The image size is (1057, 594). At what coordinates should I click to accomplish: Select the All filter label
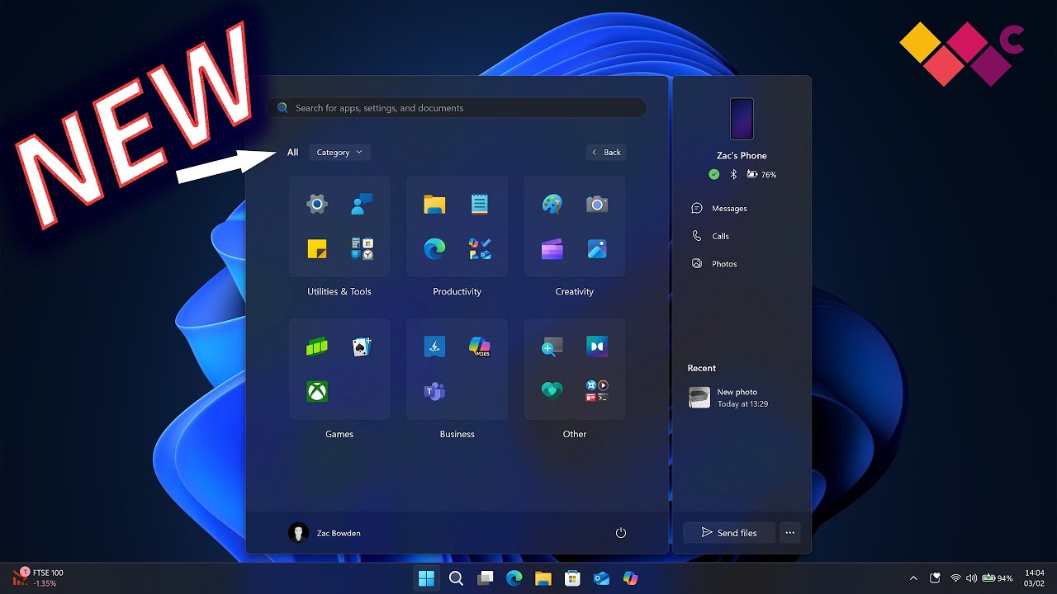coord(292,152)
